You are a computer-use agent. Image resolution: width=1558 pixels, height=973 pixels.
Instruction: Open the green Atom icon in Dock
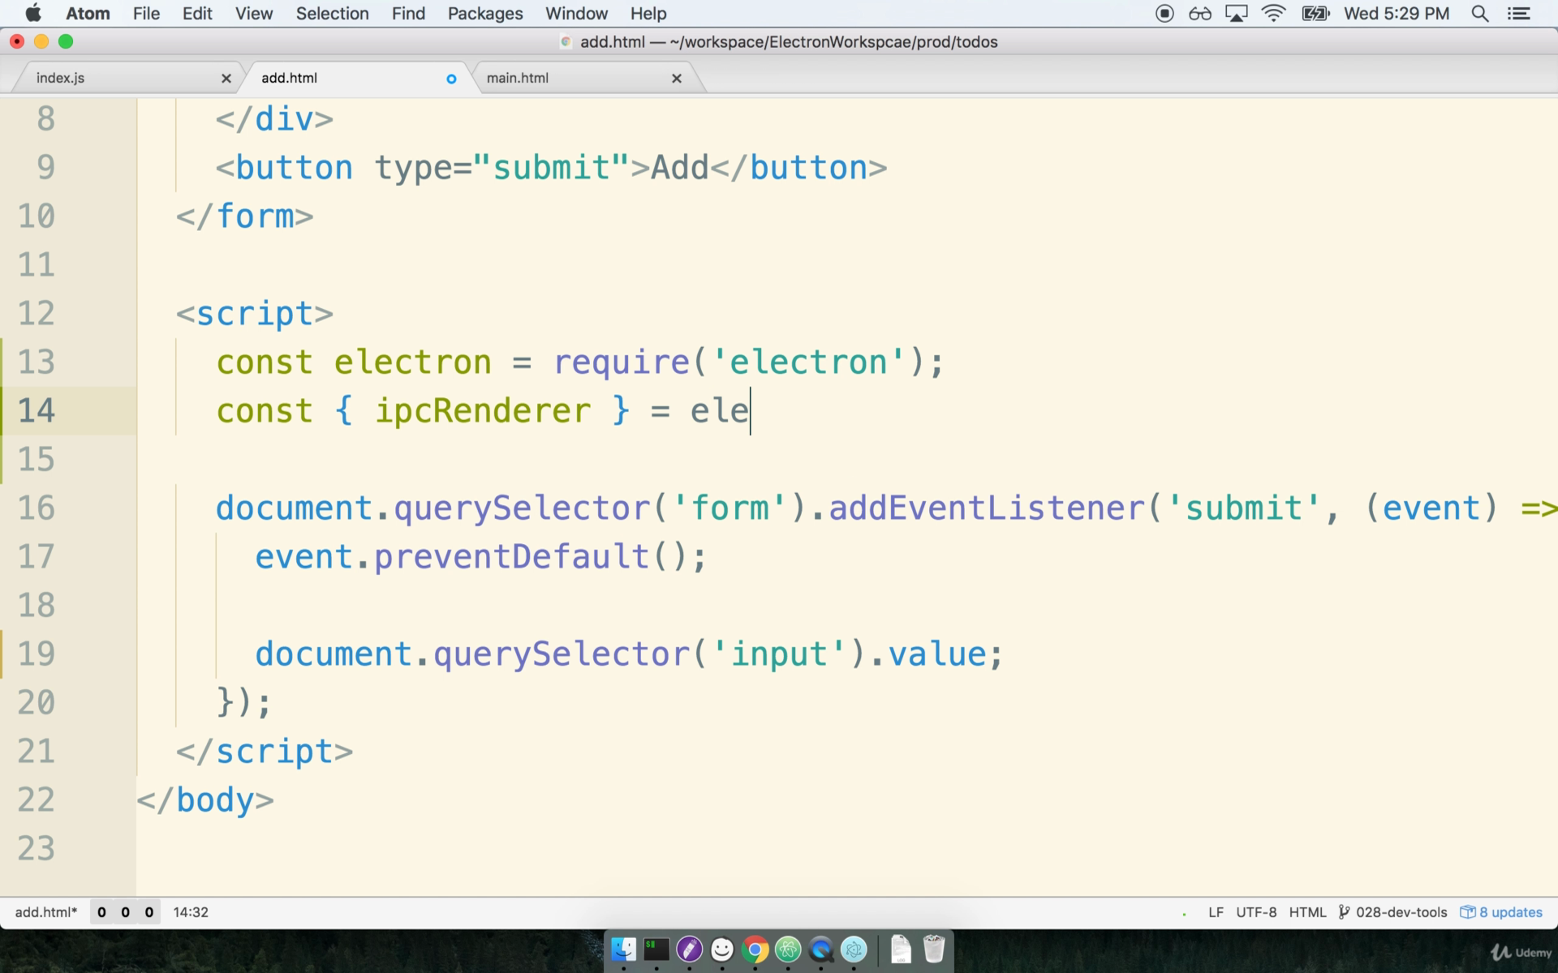788,949
